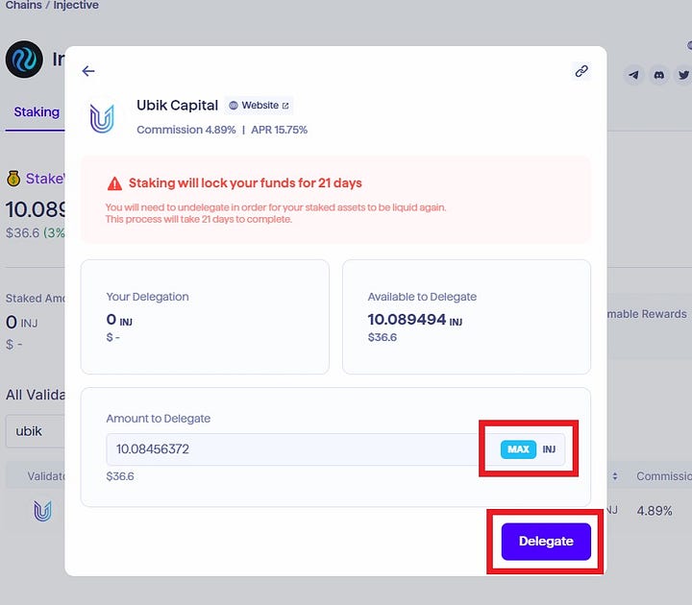
Task: Click the Injective breadcrumb item
Action: pos(75,6)
